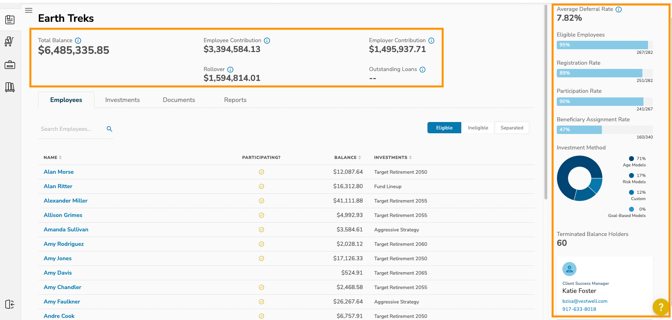Image resolution: width=672 pixels, height=320 pixels.
Task: Open the yellow help question button
Action: [661, 307]
